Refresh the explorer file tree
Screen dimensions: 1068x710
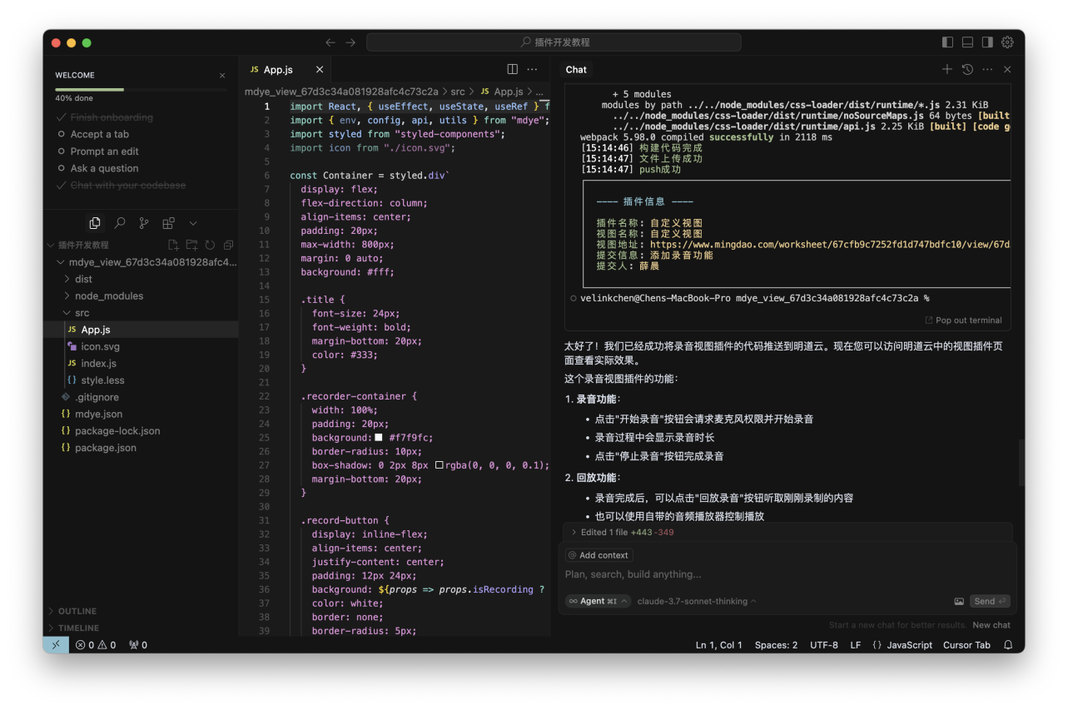(210, 245)
